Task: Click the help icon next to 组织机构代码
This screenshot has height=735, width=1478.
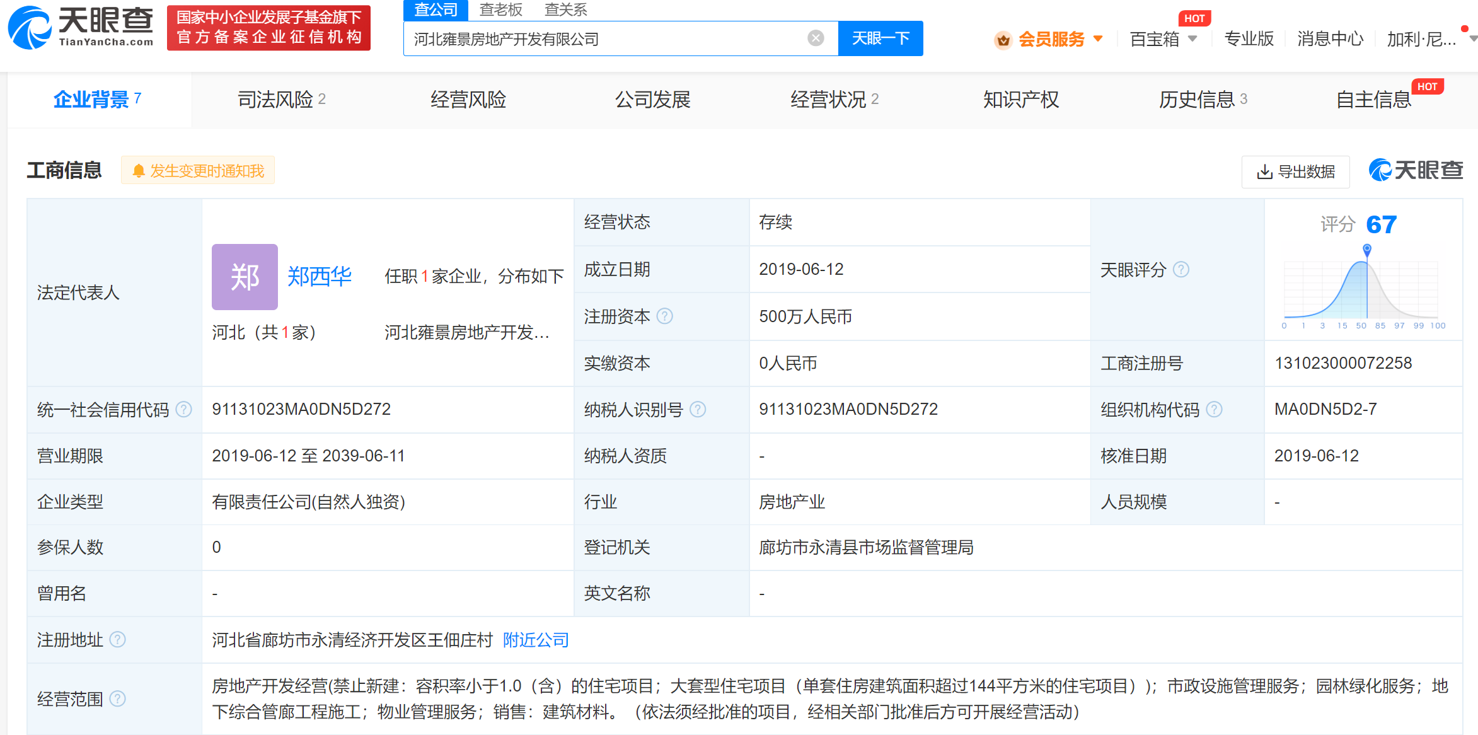Action: (1214, 410)
